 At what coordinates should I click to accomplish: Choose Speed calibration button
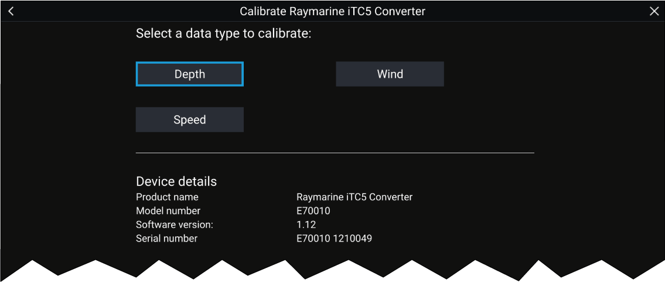(x=190, y=120)
